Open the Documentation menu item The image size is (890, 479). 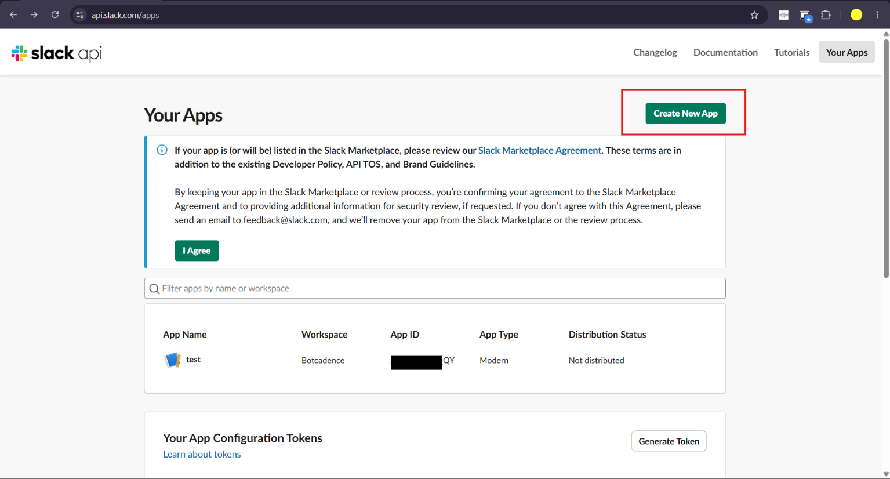click(725, 52)
